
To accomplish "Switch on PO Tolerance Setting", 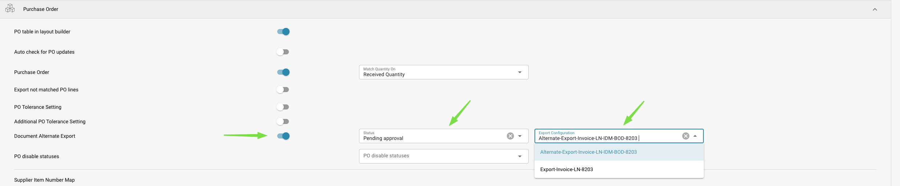I will point(283,107).
